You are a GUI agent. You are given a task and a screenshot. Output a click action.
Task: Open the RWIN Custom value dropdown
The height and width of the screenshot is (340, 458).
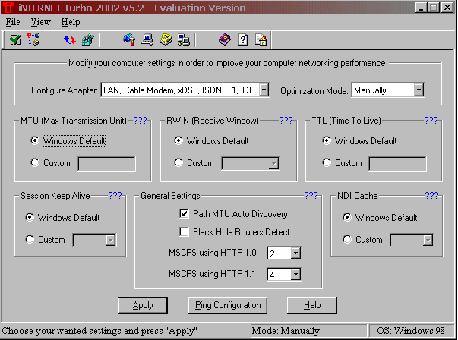coord(273,163)
